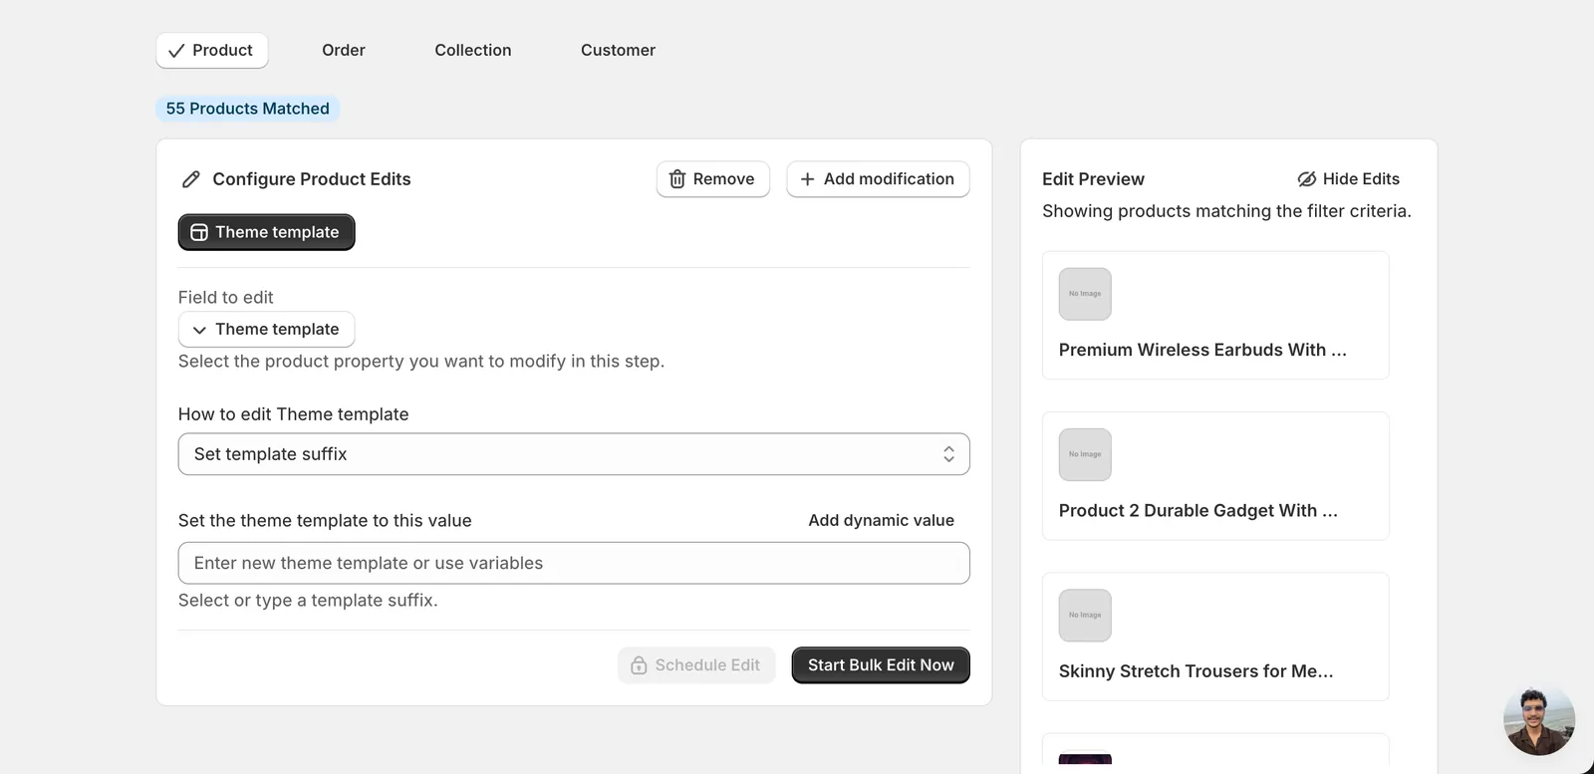Click the trash icon on Remove
The width and height of the screenshot is (1594, 774).
click(677, 179)
